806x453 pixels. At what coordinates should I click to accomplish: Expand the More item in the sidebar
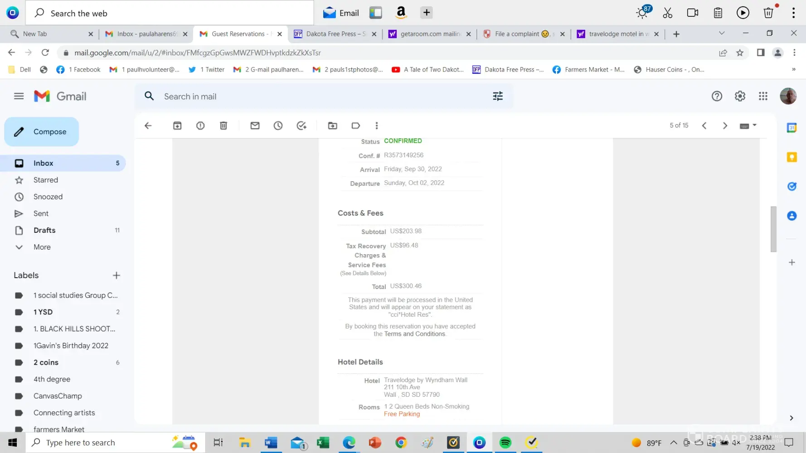[x=42, y=247]
